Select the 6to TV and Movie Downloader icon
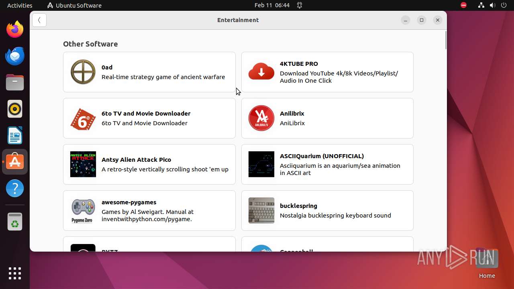This screenshot has width=514, height=289. coord(83,118)
